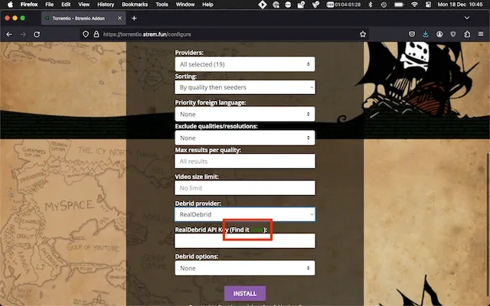Open macOS Control Center icon
Screen dimensions: 490x306
[x=428, y=5]
